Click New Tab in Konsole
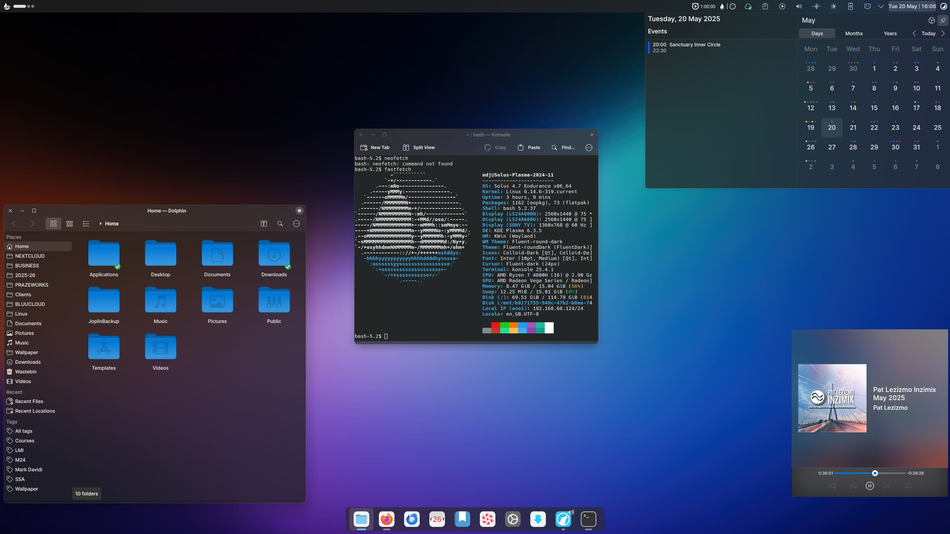 pos(375,148)
